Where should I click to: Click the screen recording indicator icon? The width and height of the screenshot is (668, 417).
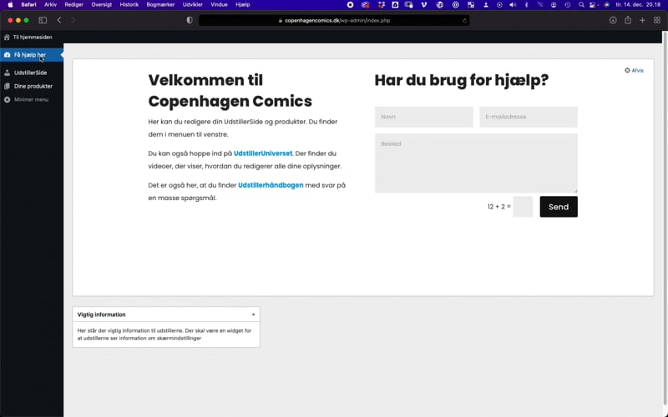[x=350, y=5]
